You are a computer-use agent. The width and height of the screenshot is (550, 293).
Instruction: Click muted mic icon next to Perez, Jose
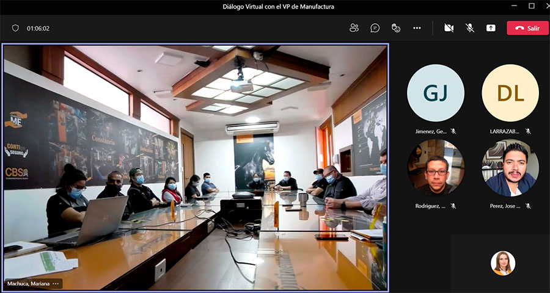click(x=528, y=206)
